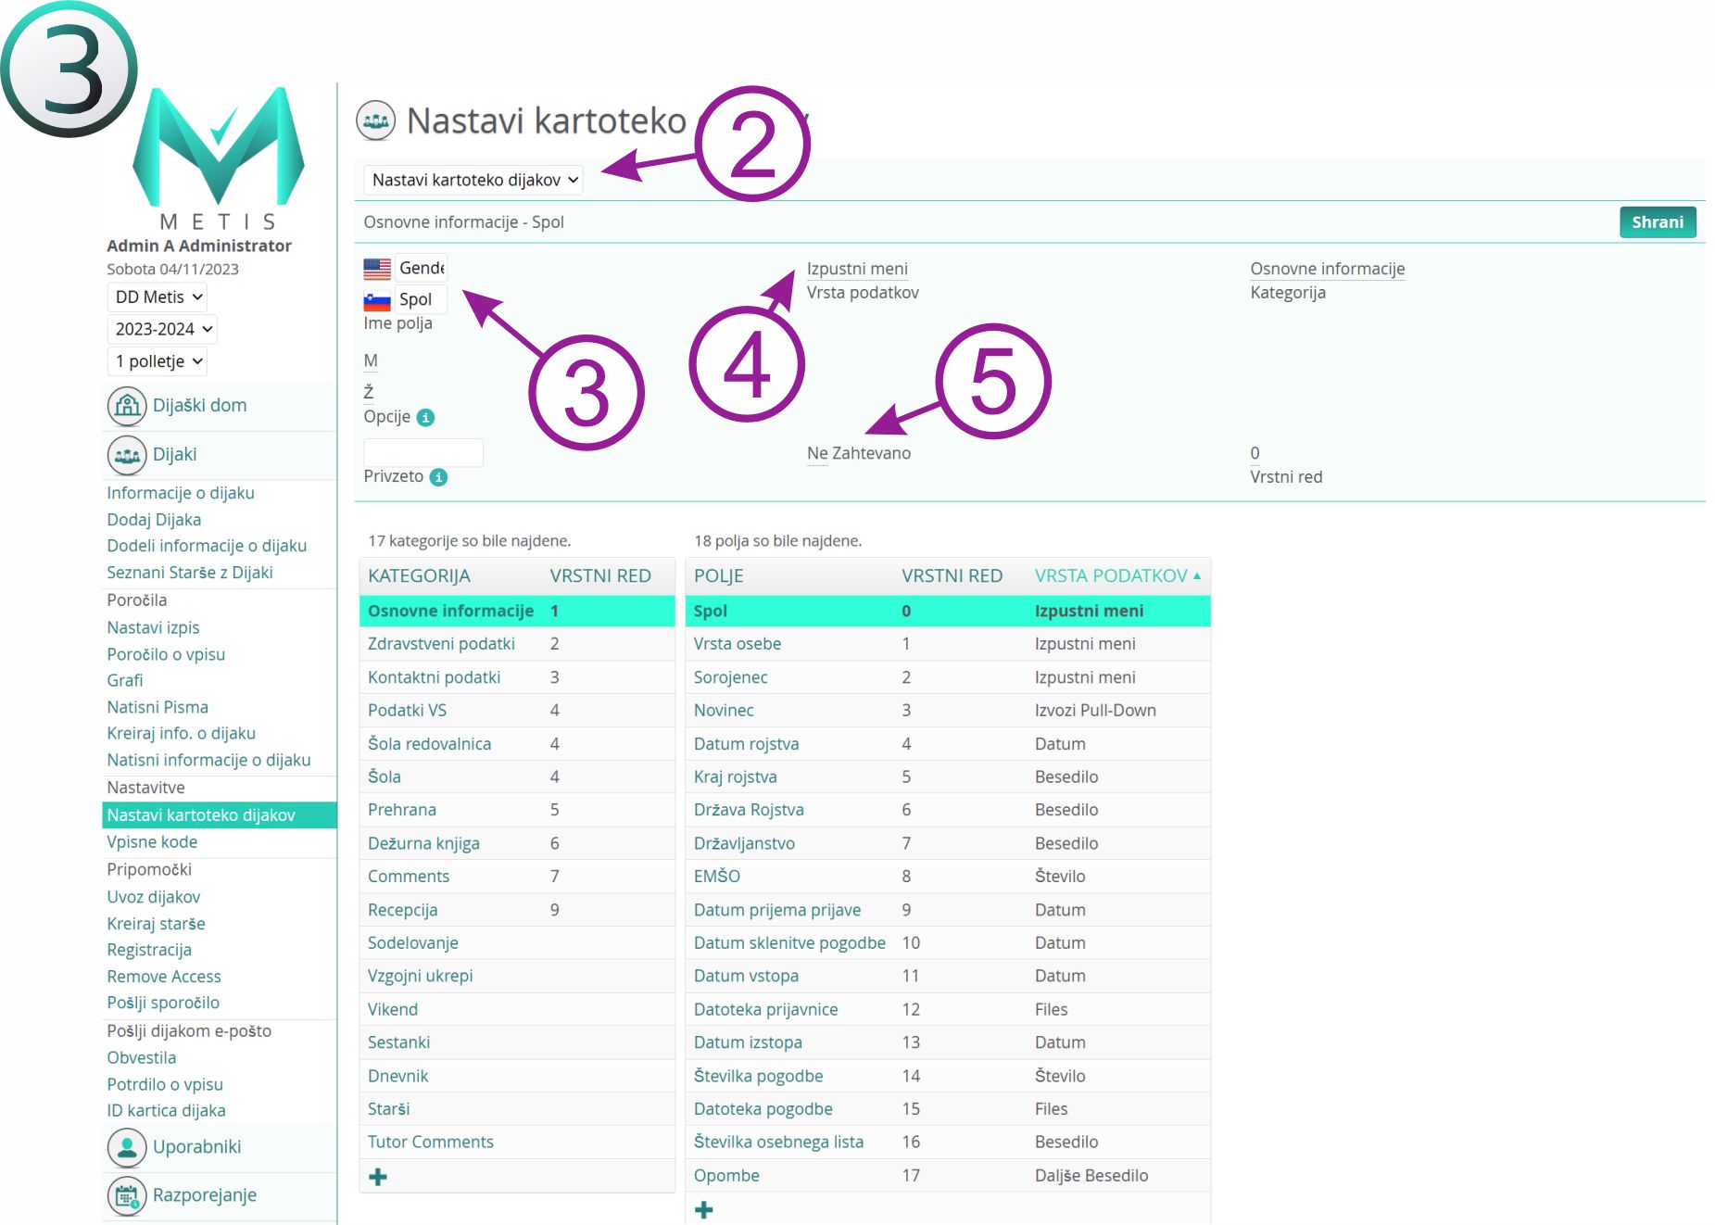This screenshot has height=1225, width=1715.
Task: Click the METIS logo
Action: [219, 158]
